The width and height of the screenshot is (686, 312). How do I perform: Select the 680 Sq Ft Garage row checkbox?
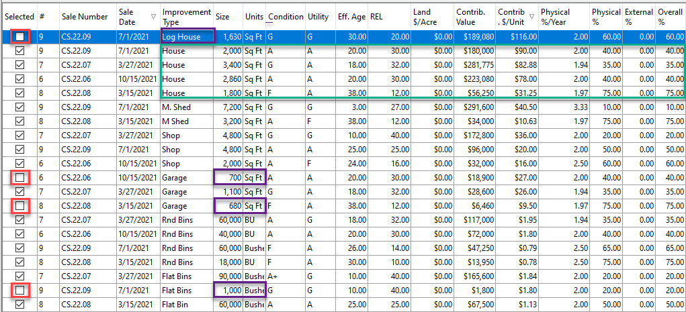coord(19,205)
